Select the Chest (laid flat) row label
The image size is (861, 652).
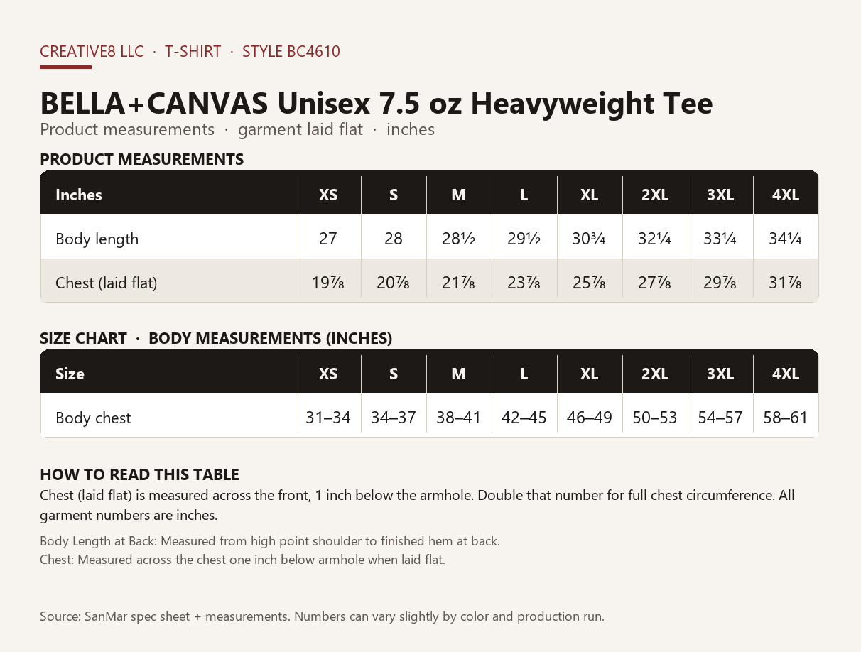[107, 283]
